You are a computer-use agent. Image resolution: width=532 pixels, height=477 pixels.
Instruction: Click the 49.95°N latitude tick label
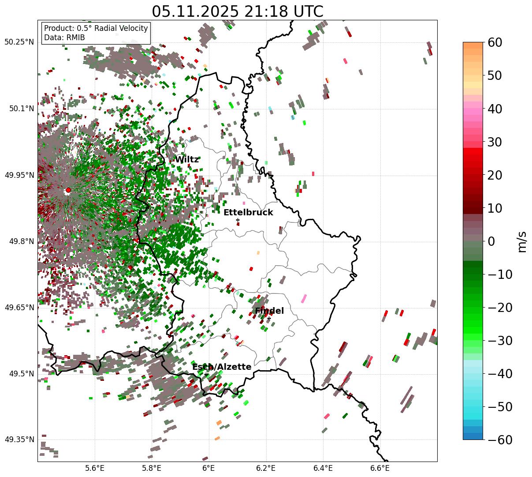click(x=19, y=175)
